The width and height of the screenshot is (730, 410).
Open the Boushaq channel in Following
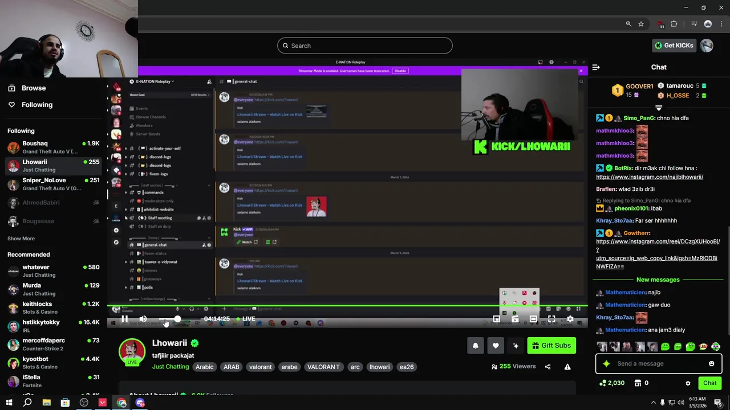(x=54, y=147)
